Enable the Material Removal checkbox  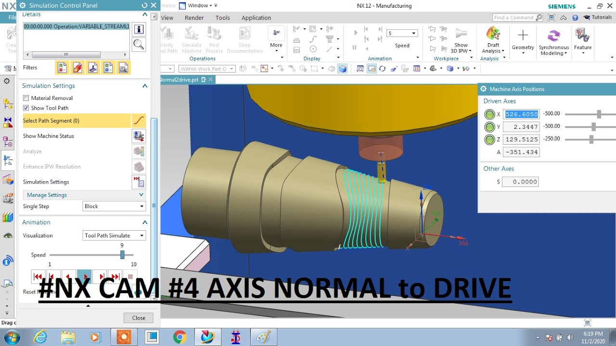pos(26,98)
